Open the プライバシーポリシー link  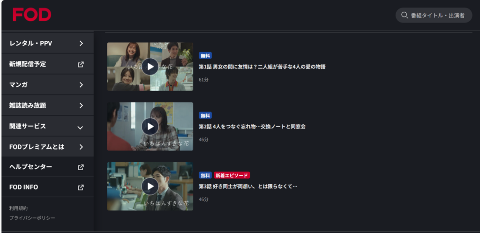coord(32,218)
